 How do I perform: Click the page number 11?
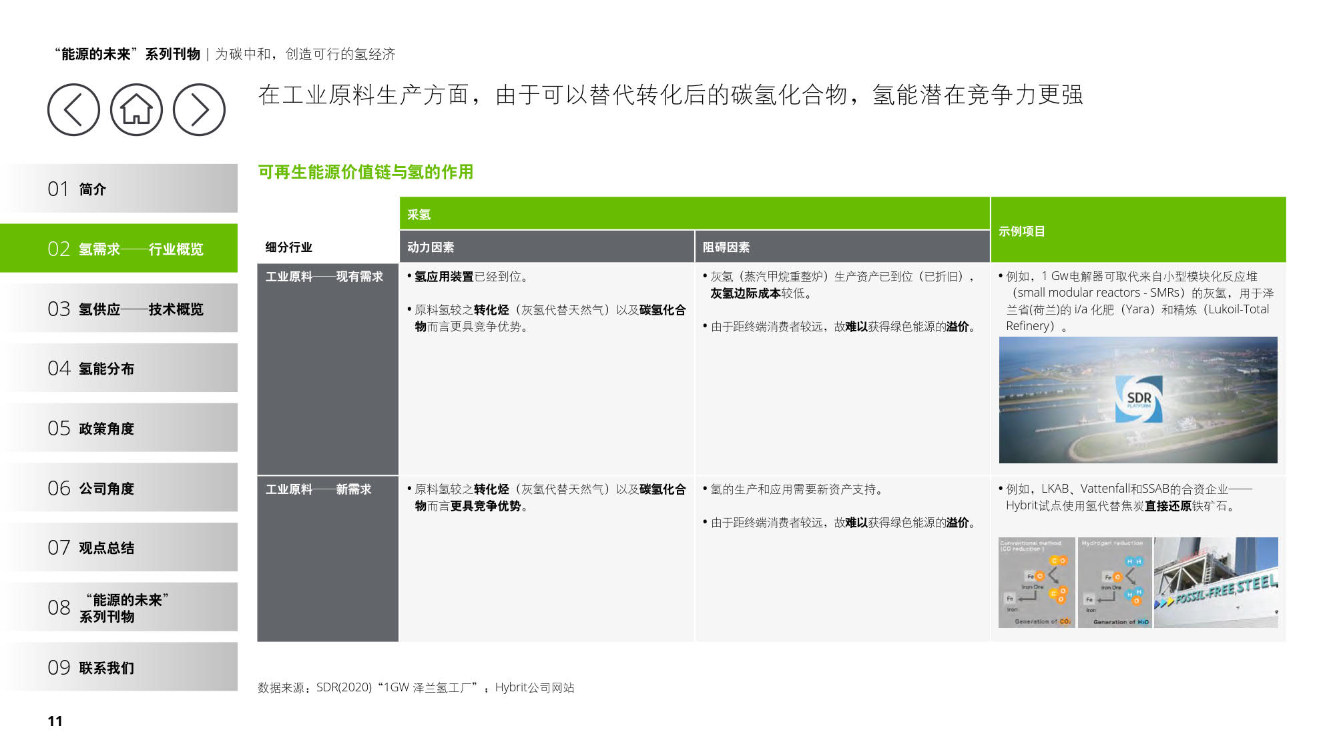[x=55, y=721]
